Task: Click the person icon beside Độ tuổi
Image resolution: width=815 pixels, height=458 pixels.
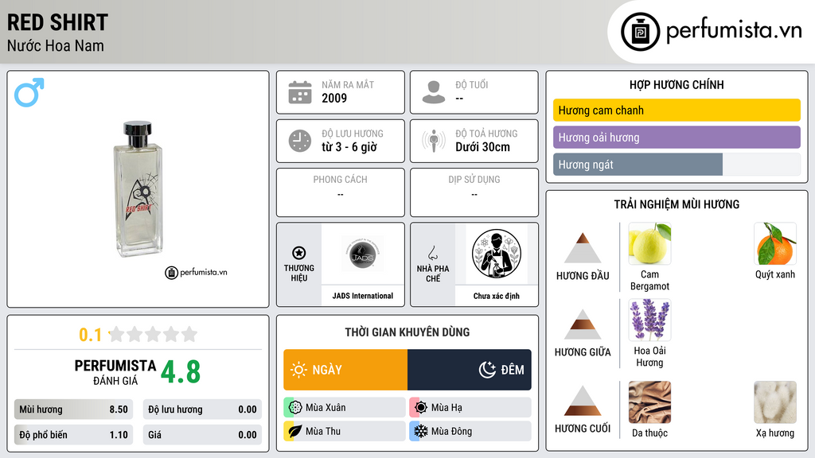Action: (434, 92)
